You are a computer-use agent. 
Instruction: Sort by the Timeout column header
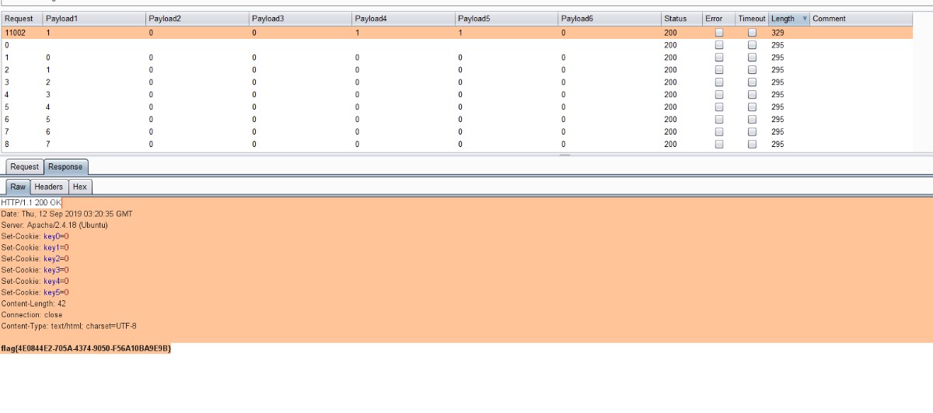pyautogui.click(x=752, y=19)
